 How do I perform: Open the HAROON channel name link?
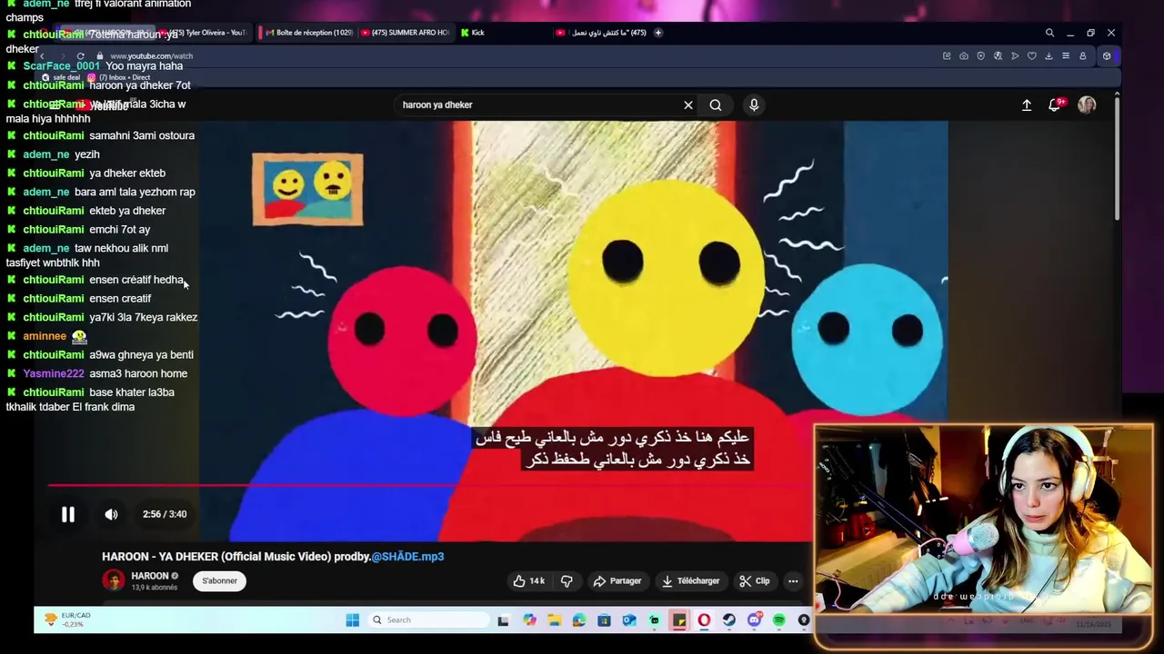click(150, 576)
